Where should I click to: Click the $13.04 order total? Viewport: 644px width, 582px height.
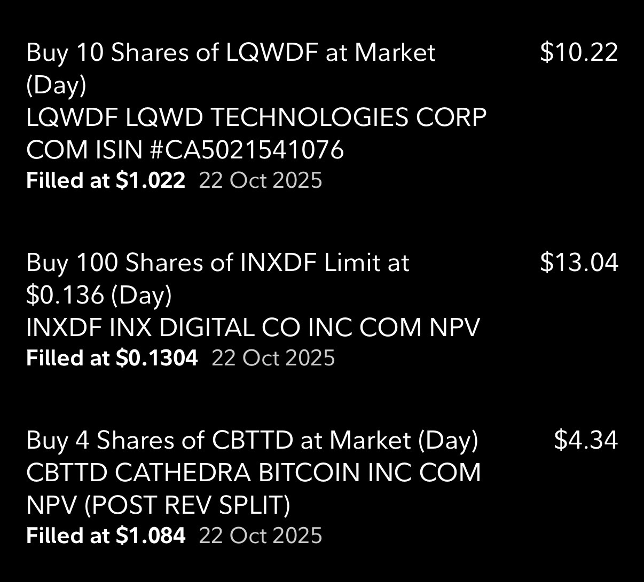coord(579,262)
